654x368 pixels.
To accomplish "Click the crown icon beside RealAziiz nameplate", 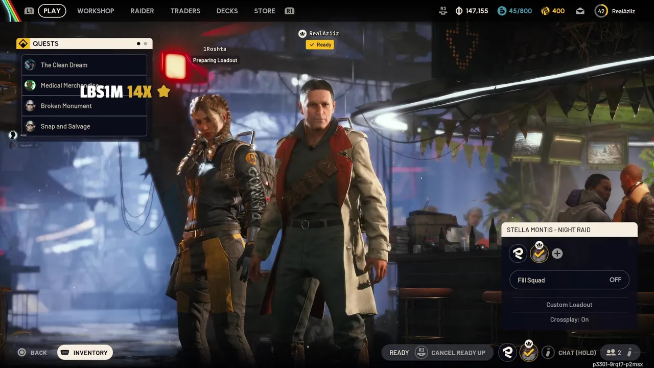I will coord(302,33).
